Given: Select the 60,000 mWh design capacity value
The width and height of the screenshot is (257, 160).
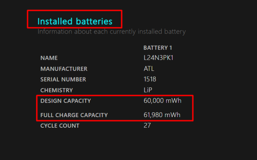Looking at the screenshot, I should pos(163,101).
